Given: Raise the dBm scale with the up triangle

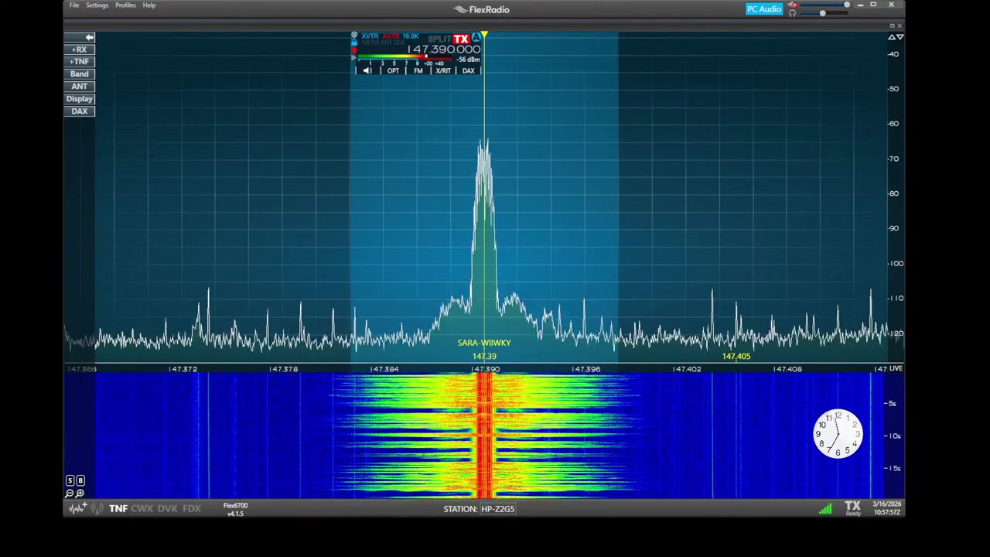Looking at the screenshot, I should pos(892,37).
